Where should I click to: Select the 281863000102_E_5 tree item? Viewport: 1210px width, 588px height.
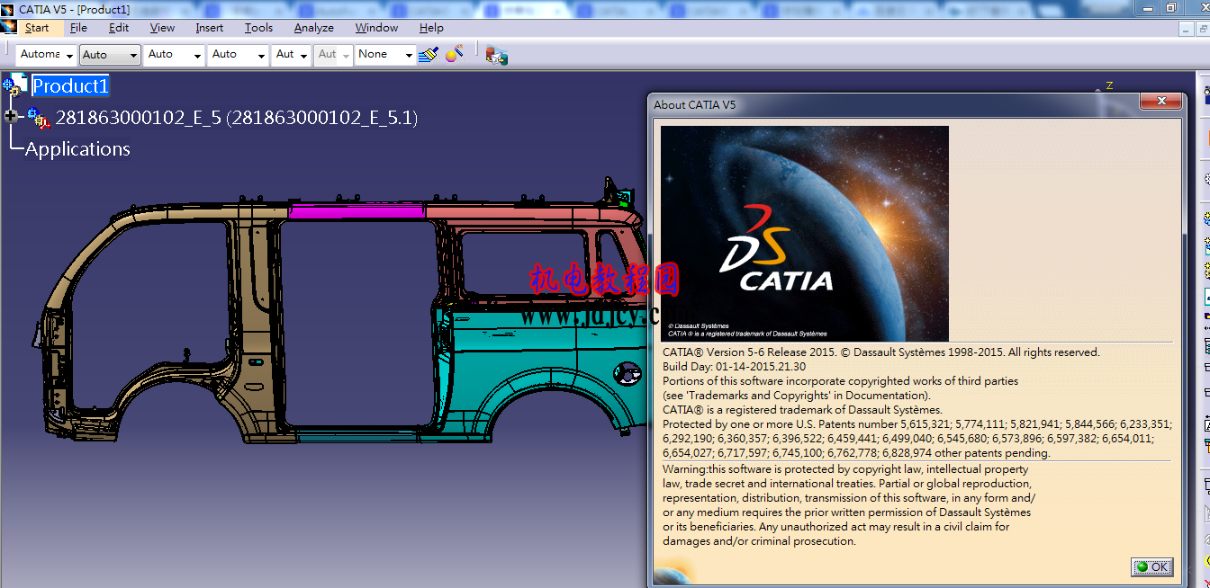click(x=237, y=118)
